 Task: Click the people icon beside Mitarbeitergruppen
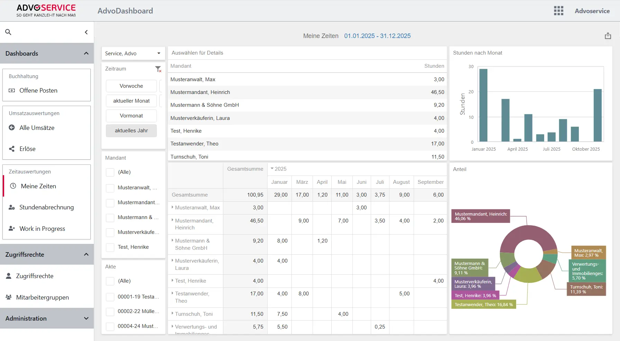[x=8, y=297]
